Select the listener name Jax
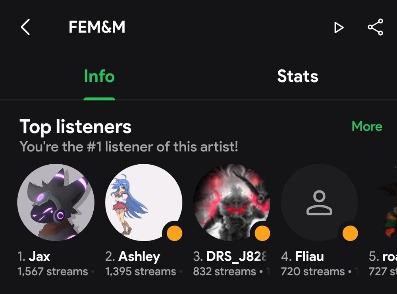Screen dimensions: 397x294 pyautogui.click(x=39, y=256)
